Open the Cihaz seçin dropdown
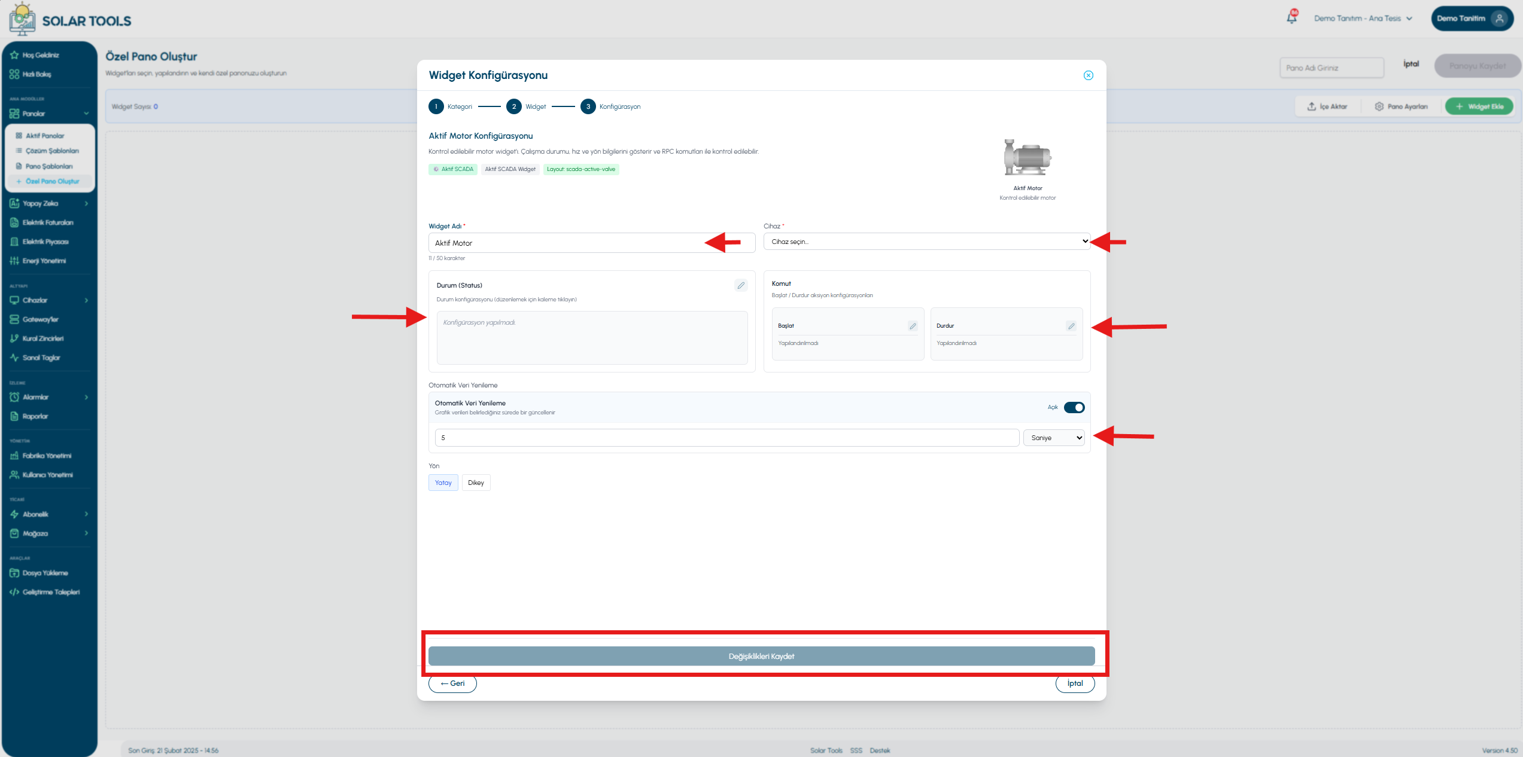 click(927, 242)
